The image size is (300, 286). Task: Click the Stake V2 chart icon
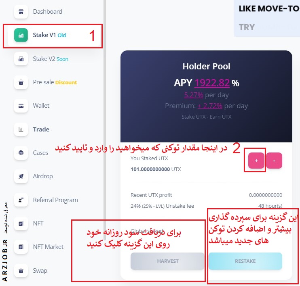[21, 59]
